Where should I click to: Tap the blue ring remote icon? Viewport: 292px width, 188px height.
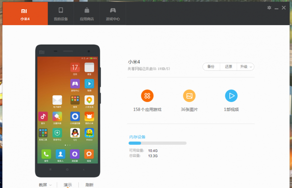coord(75,116)
